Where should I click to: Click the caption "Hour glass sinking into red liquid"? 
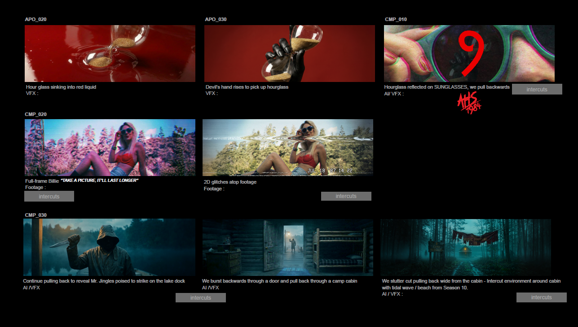click(x=61, y=87)
